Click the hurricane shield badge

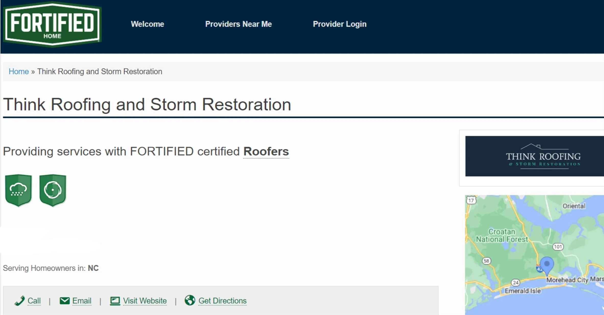pyautogui.click(x=53, y=190)
